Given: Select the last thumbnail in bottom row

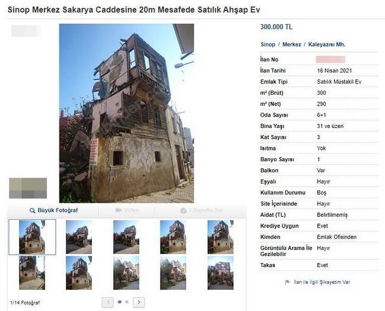Looking at the screenshot, I should coord(220,273).
